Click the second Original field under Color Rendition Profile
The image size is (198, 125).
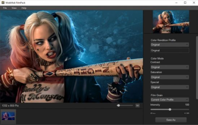[x=170, y=50]
